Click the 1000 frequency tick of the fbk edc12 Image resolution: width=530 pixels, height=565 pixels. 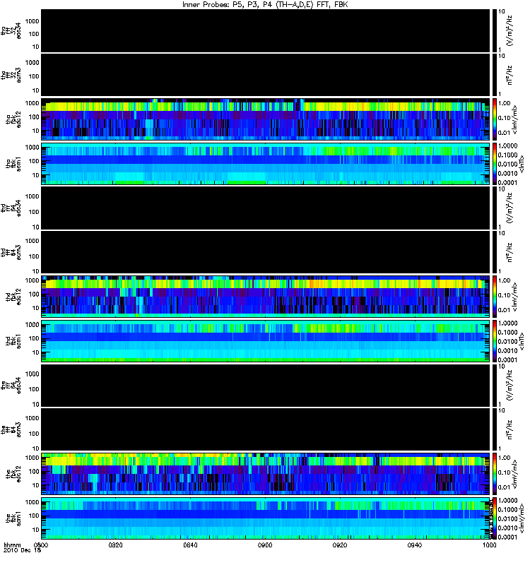[x=32, y=458]
